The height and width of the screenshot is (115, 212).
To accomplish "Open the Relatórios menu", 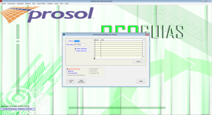I will click(28, 4).
